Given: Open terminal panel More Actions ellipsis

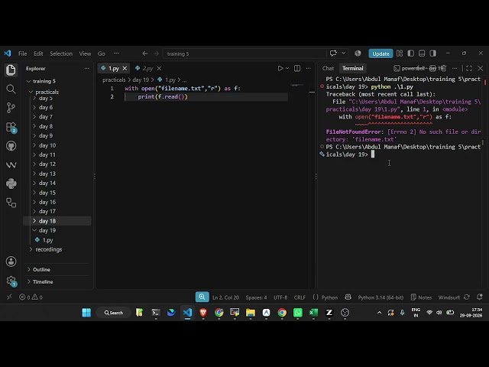Looking at the screenshot, I should click(x=455, y=68).
